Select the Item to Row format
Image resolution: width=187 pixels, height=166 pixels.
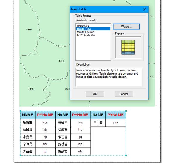(x=93, y=29)
